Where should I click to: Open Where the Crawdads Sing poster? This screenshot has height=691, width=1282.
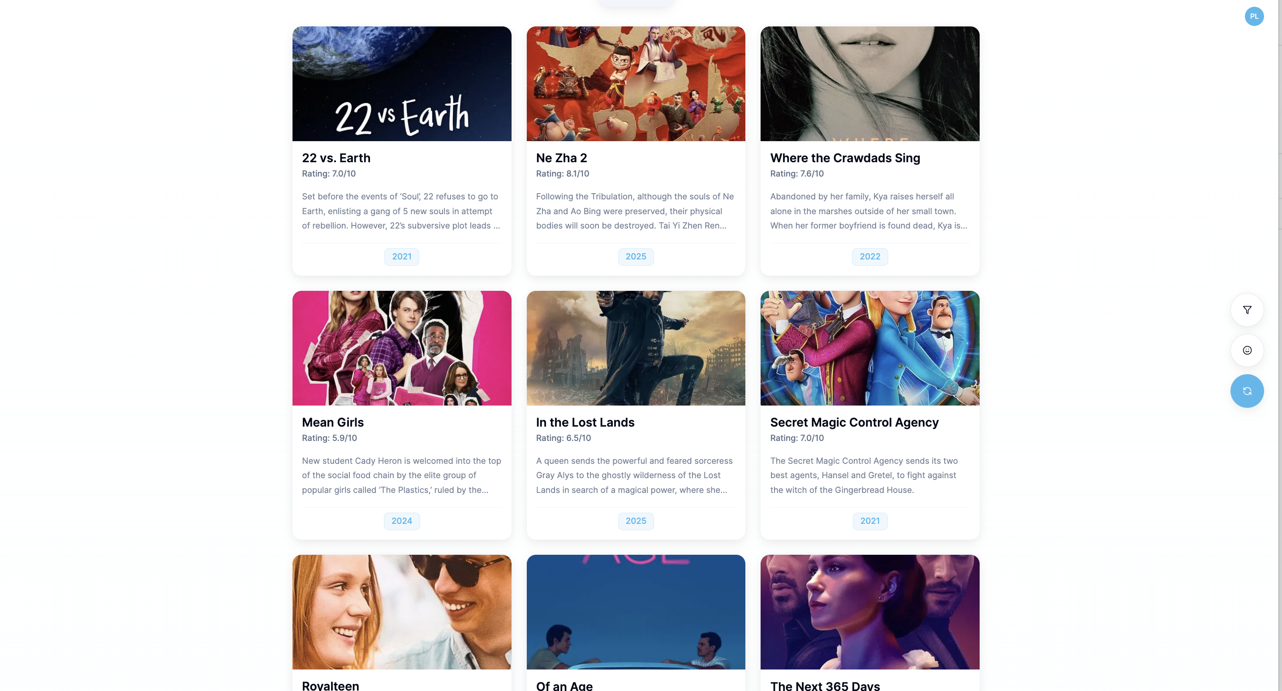pos(869,84)
